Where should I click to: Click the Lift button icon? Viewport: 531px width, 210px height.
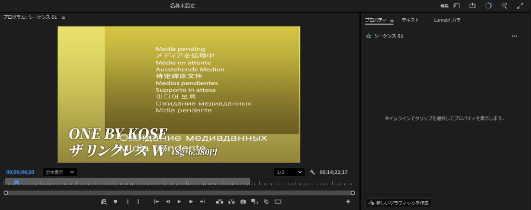point(220,202)
